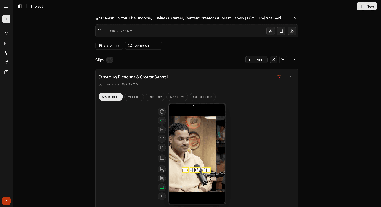381x207 pixels.
Task: Click the grid frame tool
Action: click(162, 159)
